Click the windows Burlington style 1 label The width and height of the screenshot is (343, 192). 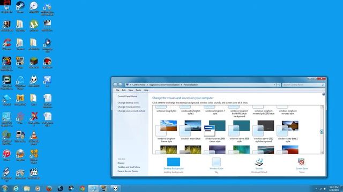pos(191,113)
